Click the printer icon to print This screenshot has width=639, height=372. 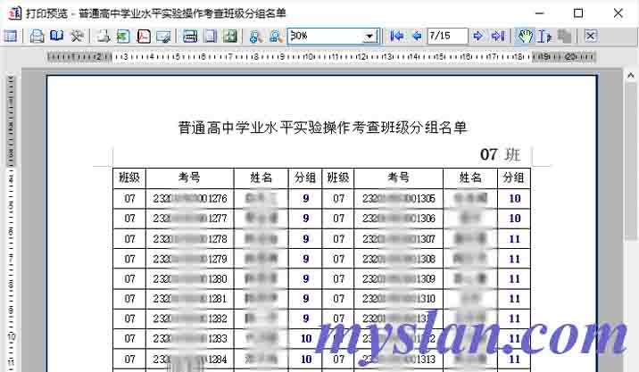(x=37, y=36)
